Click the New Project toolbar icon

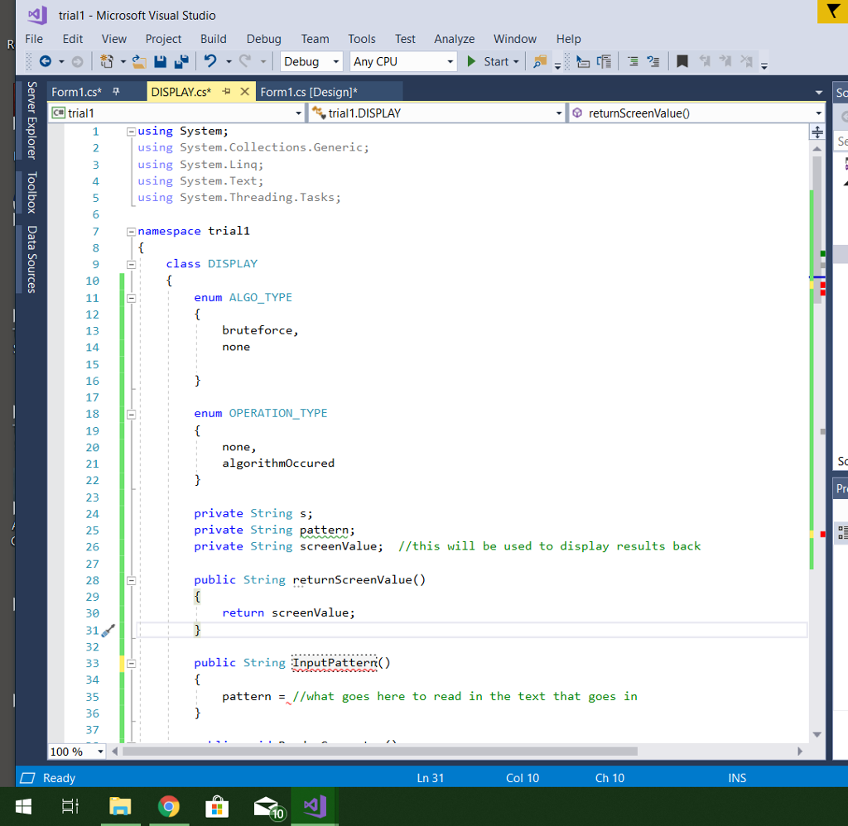tap(107, 61)
